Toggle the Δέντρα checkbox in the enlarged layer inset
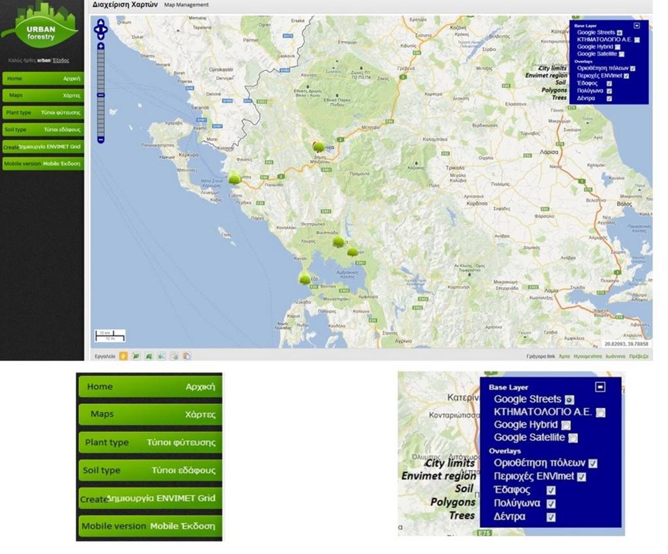Image resolution: width=668 pixels, height=554 pixels. pyautogui.click(x=551, y=517)
